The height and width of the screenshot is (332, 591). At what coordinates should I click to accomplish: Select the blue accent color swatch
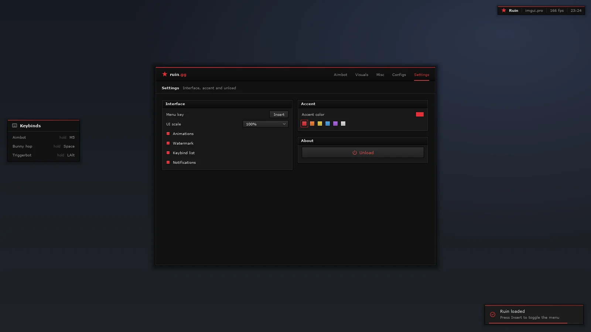[328, 124]
